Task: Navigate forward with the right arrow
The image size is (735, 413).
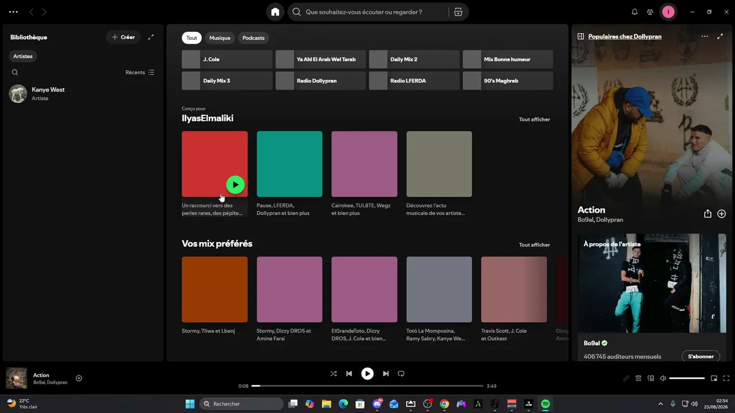Action: 44,11
